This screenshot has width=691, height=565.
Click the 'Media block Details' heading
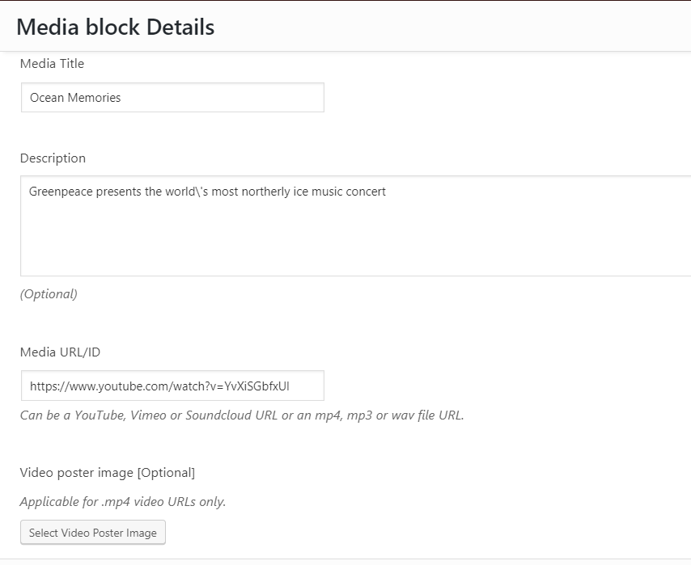coord(116,27)
